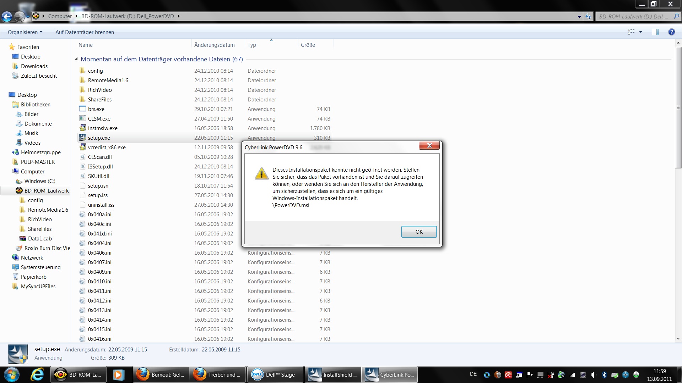Click OK in the CyberLink PowerDVD dialog
This screenshot has height=383, width=682.
pyautogui.click(x=419, y=232)
